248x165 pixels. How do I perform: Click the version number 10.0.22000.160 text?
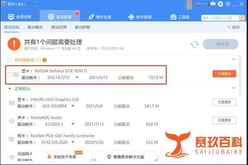pos(112,48)
